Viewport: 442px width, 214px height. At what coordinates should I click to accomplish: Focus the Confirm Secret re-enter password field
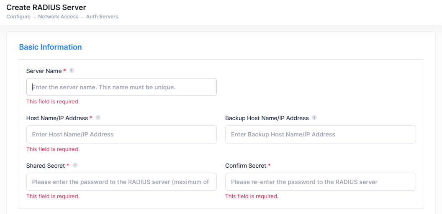coord(320,182)
